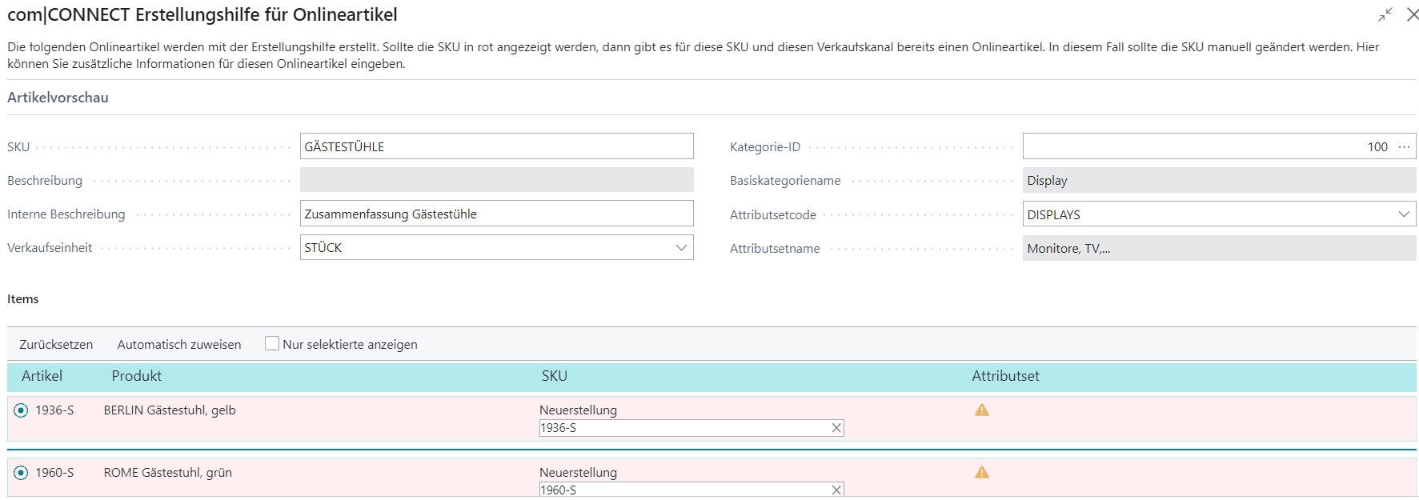This screenshot has width=1419, height=500.
Task: Click product name BERLIN Gästestuhl, gelb
Action: (x=170, y=410)
